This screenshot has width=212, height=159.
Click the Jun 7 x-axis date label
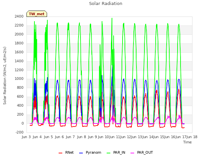70,137
